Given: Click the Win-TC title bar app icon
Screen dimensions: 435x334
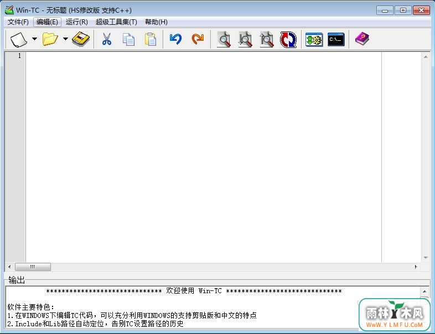Looking at the screenshot, I should click(x=9, y=10).
